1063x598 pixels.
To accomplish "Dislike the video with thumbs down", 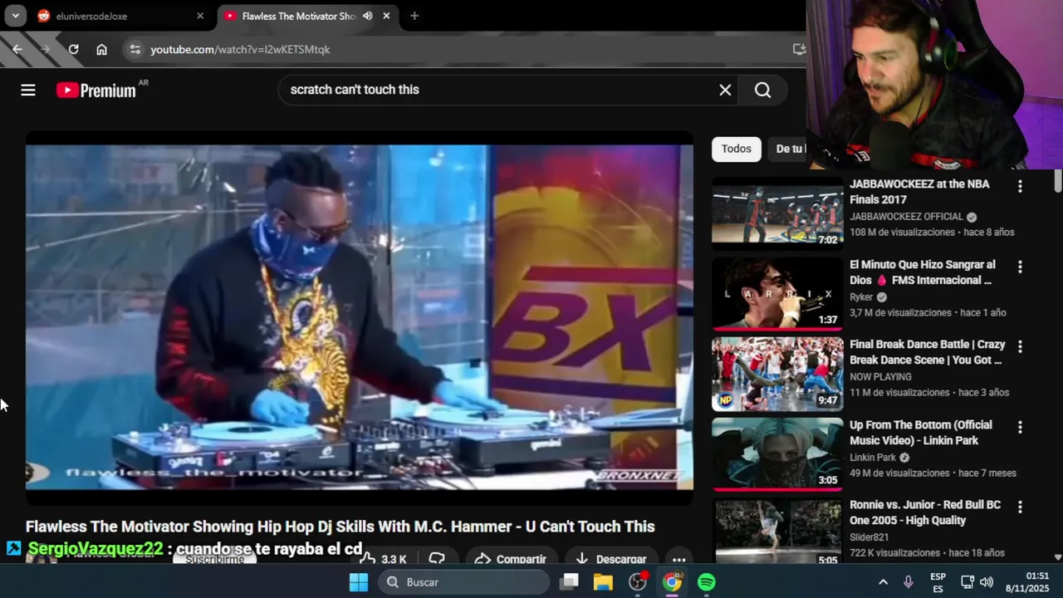I will [437, 558].
